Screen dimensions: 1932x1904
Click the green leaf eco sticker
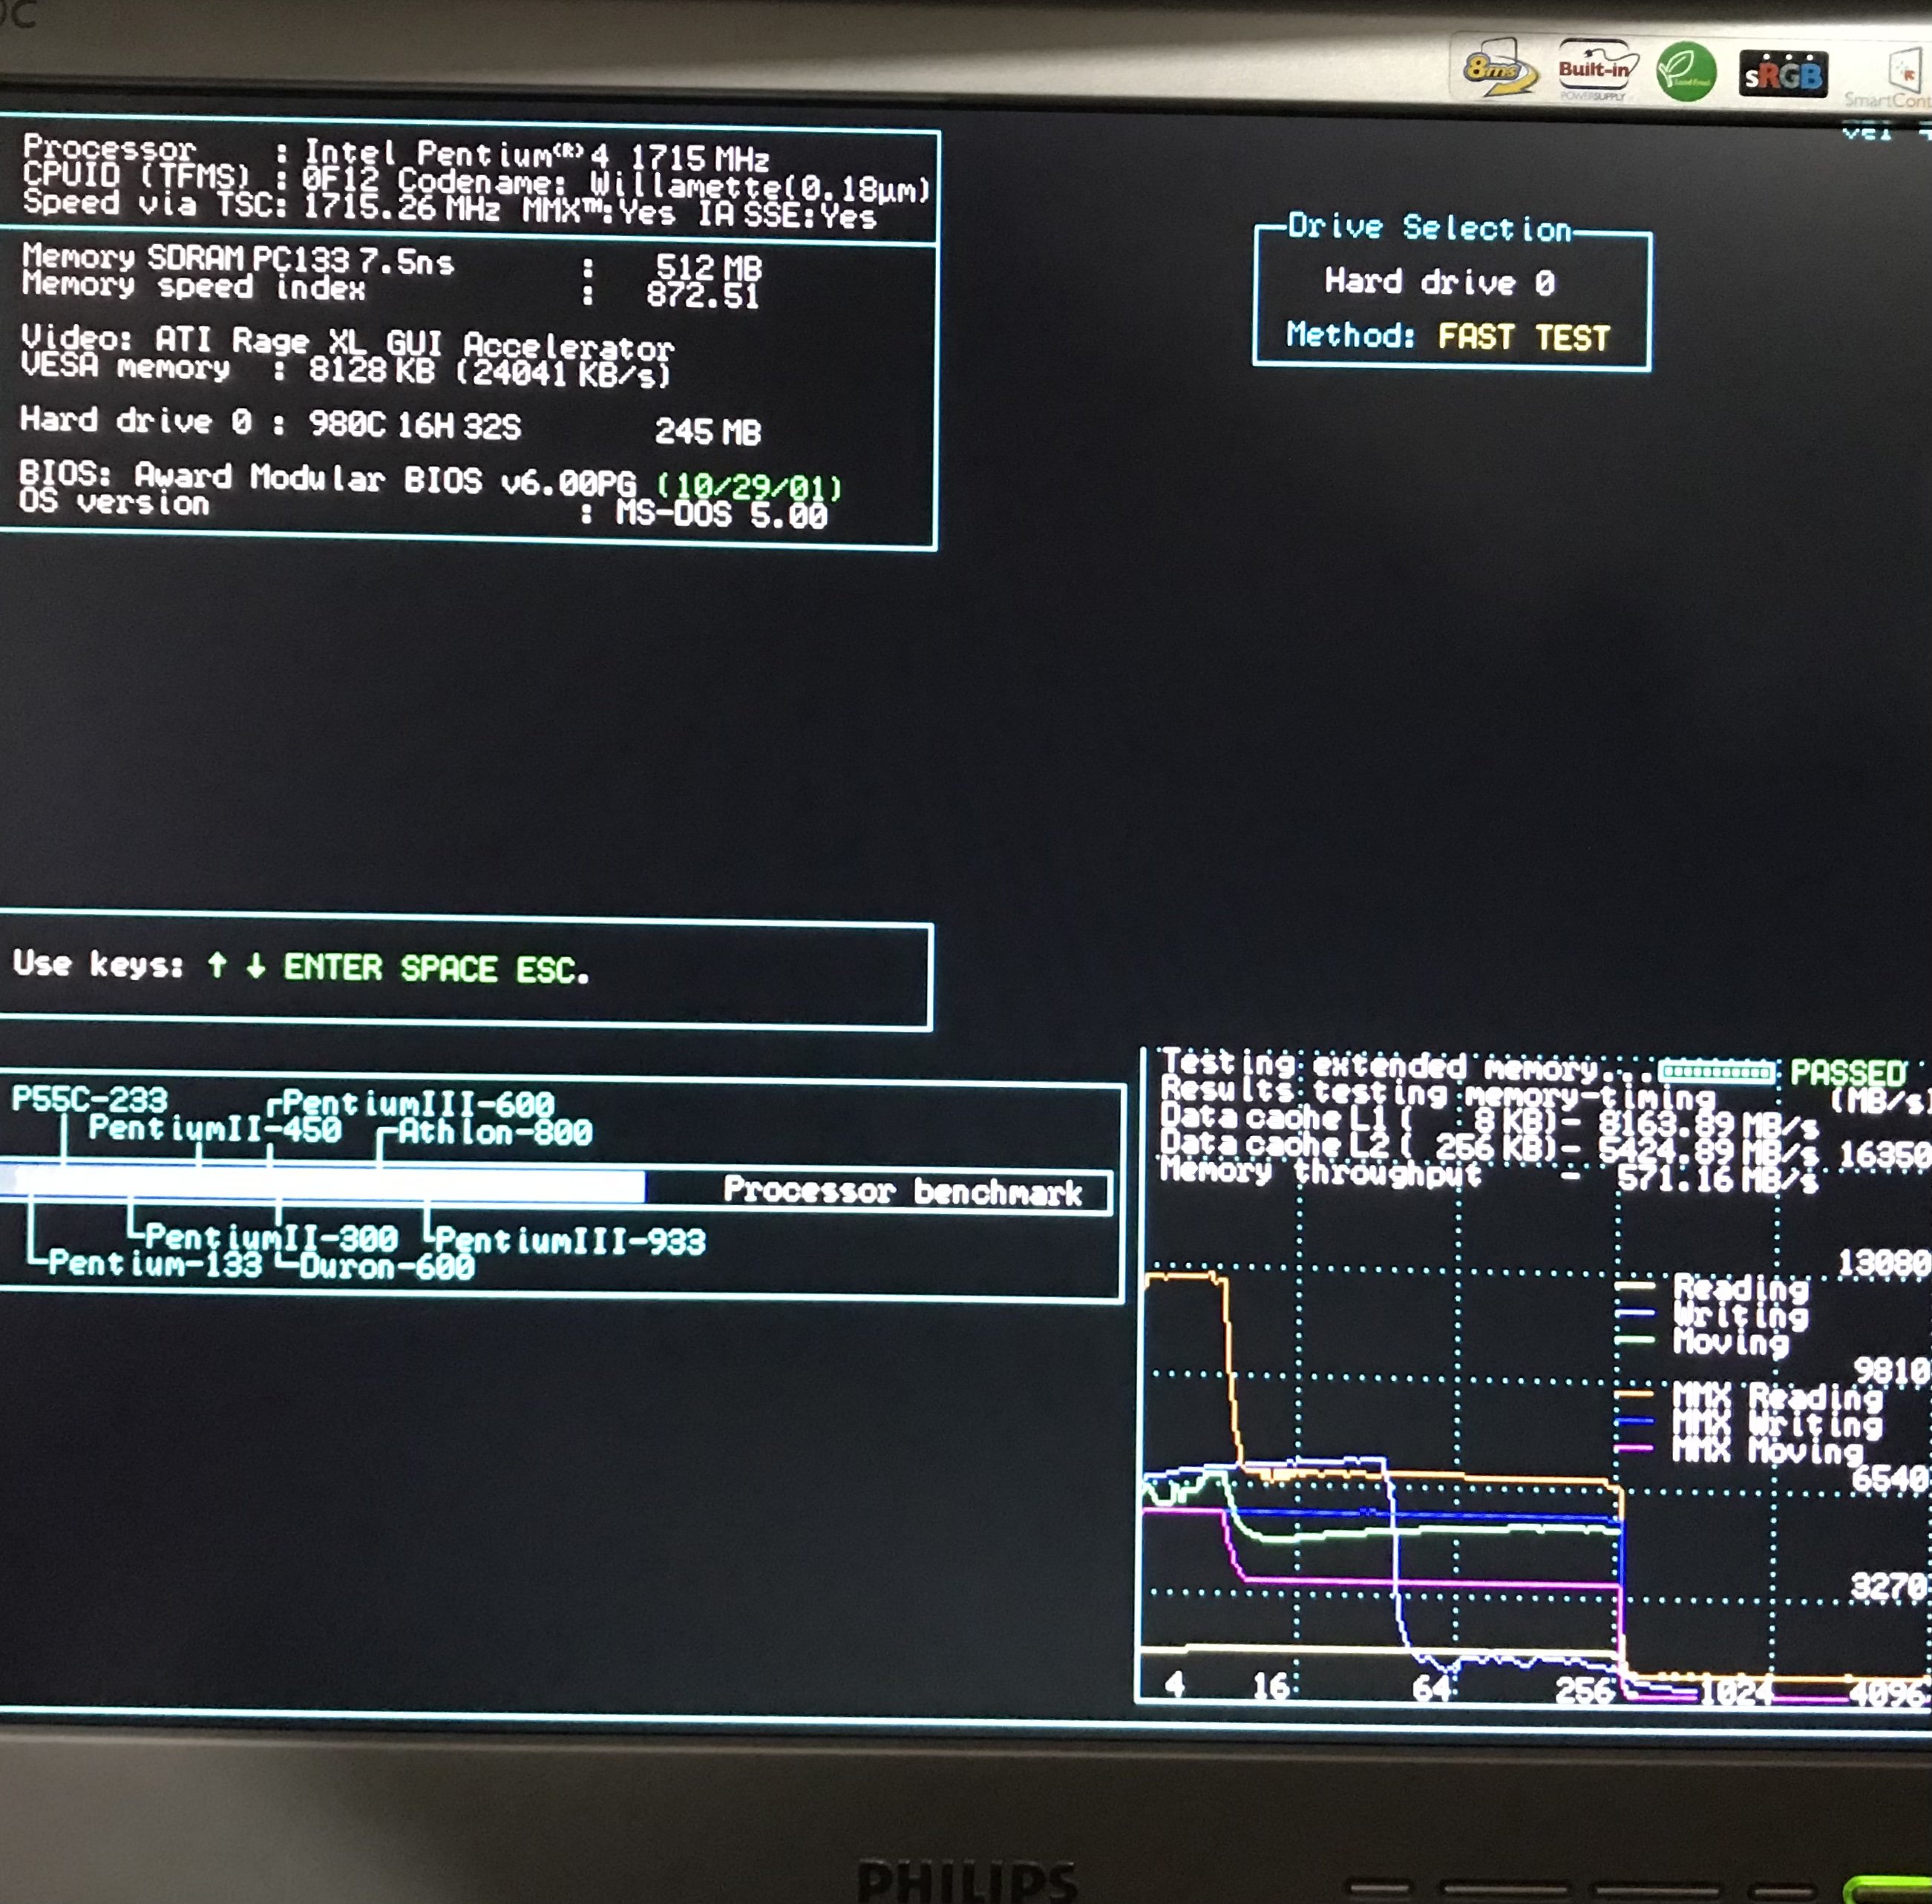(1686, 72)
